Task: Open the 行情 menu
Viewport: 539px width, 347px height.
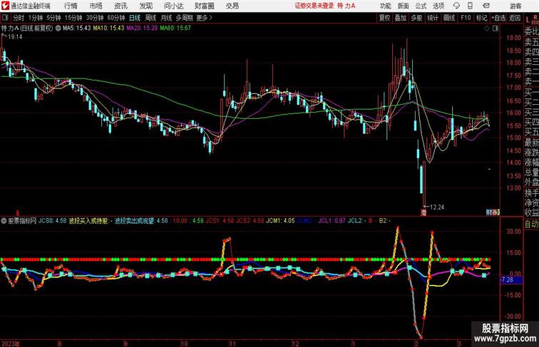Action: pyautogui.click(x=71, y=6)
